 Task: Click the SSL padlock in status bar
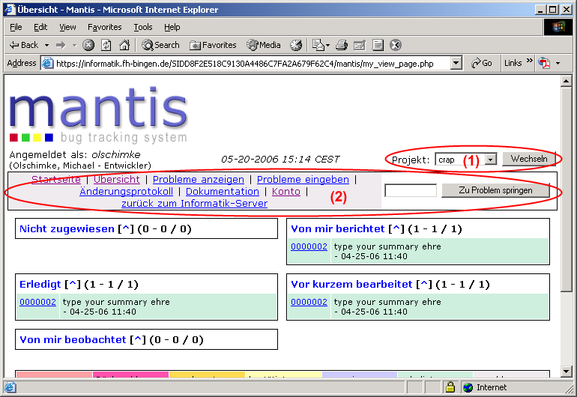pos(450,387)
